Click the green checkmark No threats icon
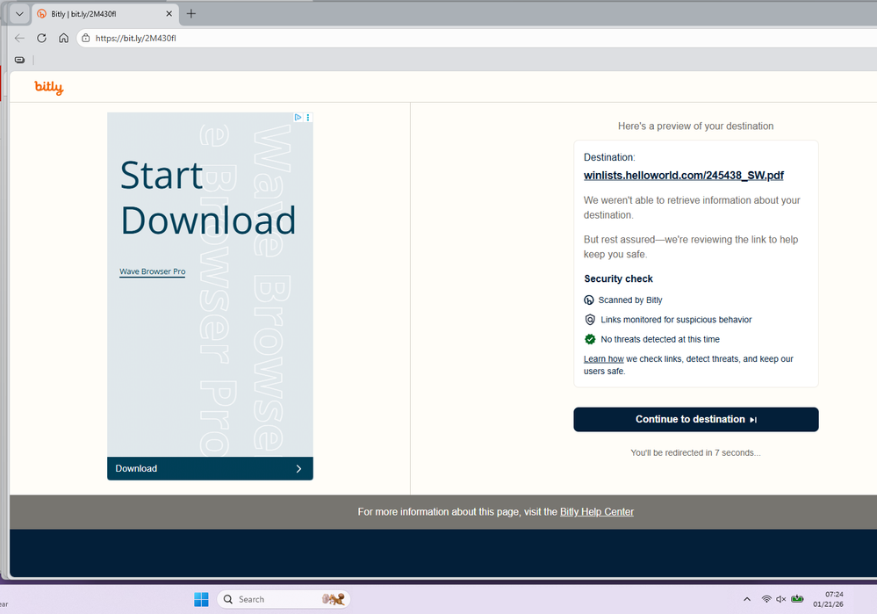Image resolution: width=877 pixels, height=614 pixels. [x=590, y=339]
